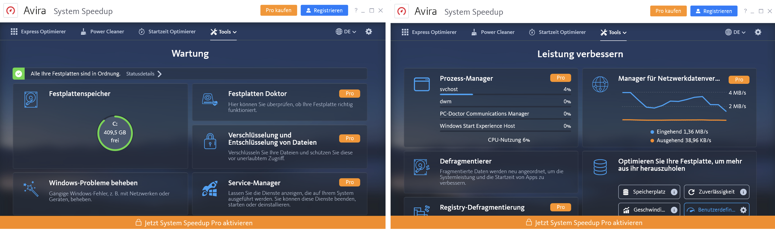Show info for Geschwindigkeit option
Viewport: 775px width, 230px height.
[674, 210]
